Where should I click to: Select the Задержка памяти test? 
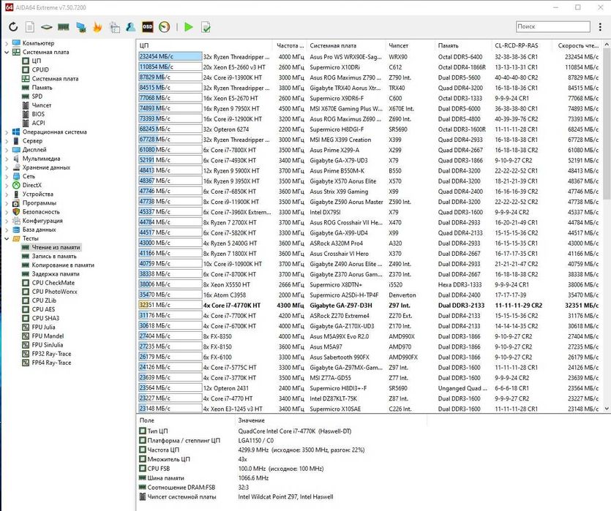(56, 274)
